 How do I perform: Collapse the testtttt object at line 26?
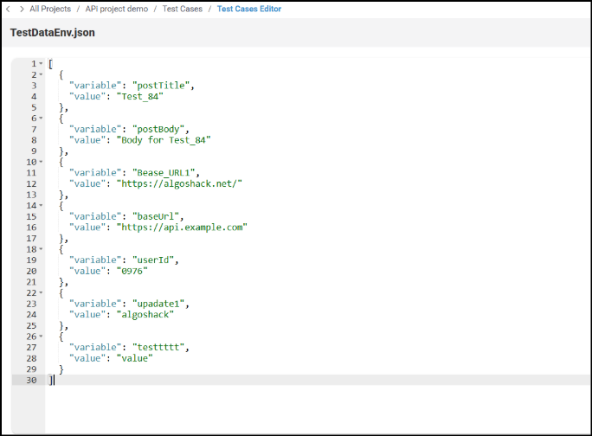coord(41,337)
